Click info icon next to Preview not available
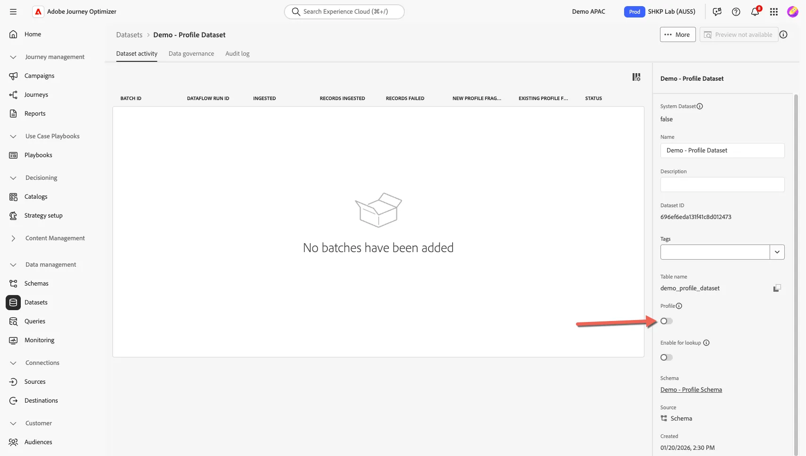This screenshot has width=806, height=456. click(x=783, y=34)
